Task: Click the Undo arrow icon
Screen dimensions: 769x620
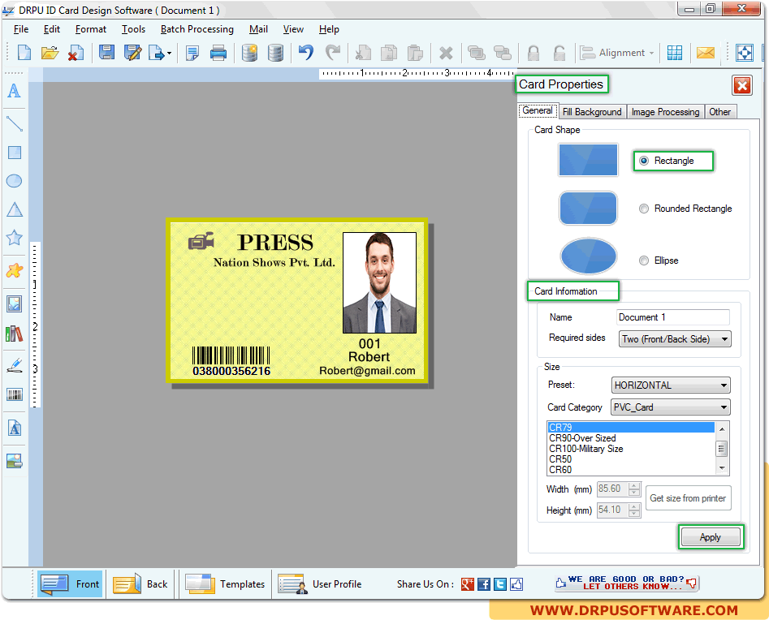Action: coord(306,54)
